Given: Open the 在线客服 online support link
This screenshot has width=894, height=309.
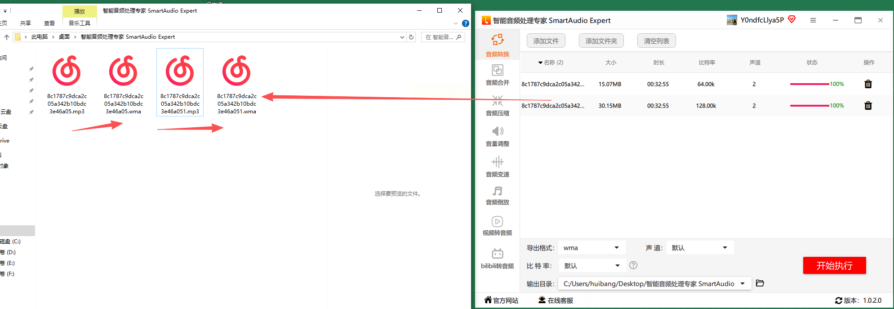Looking at the screenshot, I should pos(556,300).
